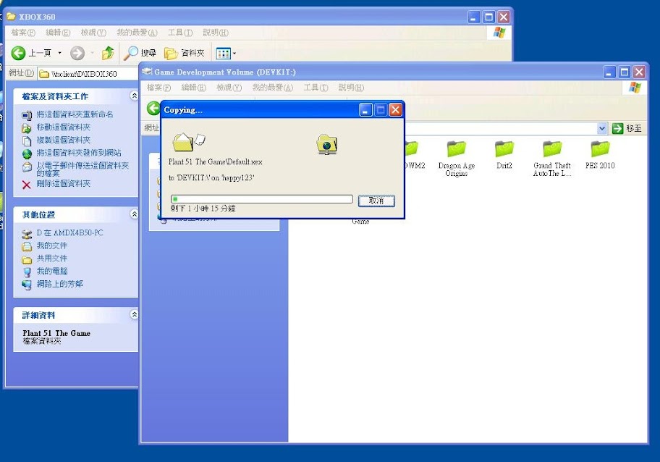Click the Back arrow in DEVKIT window

point(153,108)
